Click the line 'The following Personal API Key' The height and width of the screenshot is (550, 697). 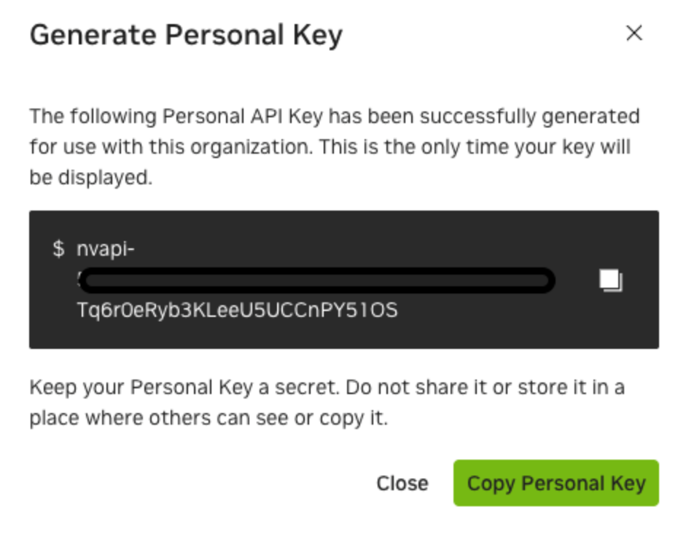[x=334, y=117]
